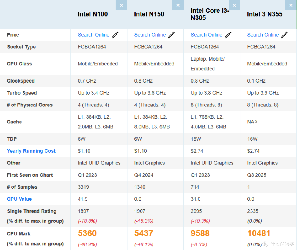Search Online price for Core i3-N305
The image size is (297, 250).
(207, 35)
